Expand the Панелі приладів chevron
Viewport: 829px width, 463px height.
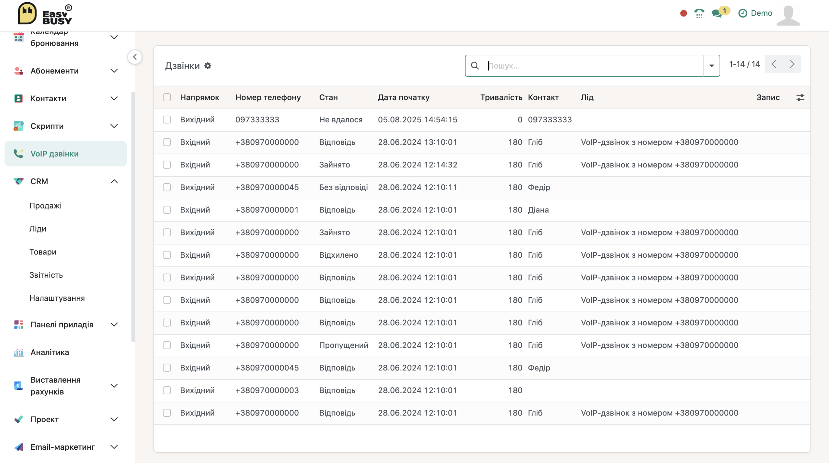(x=114, y=324)
